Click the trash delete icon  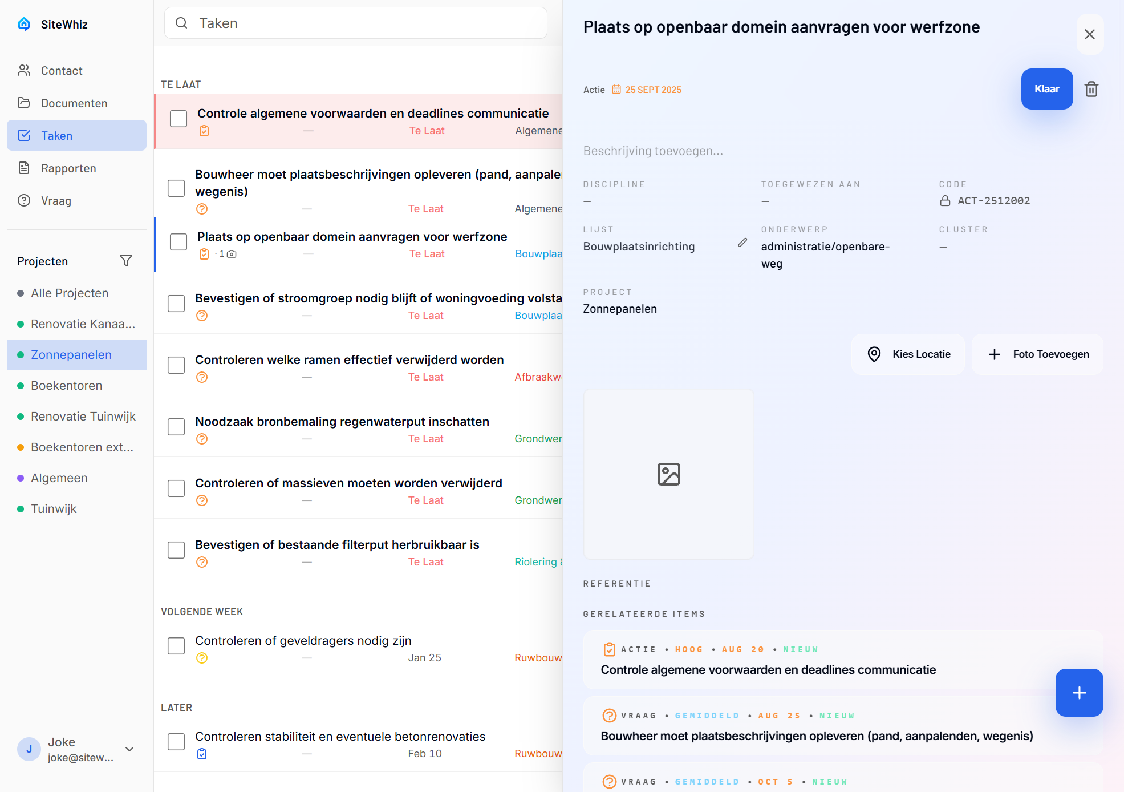coord(1091,89)
